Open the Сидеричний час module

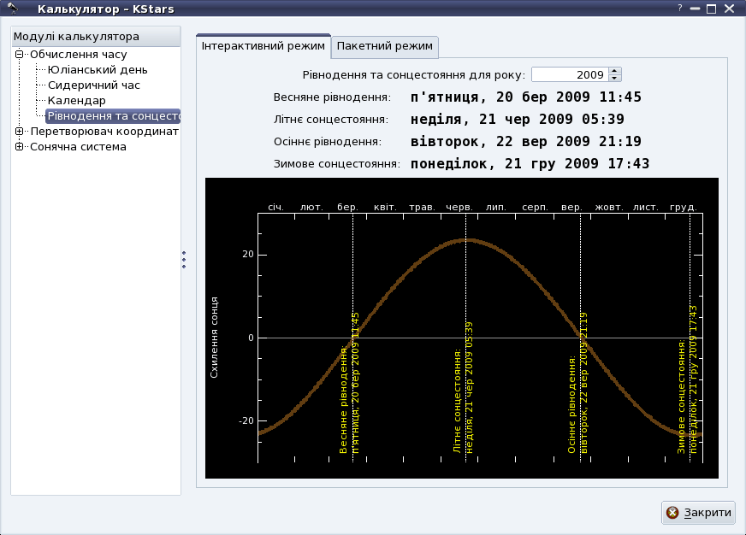[93, 85]
